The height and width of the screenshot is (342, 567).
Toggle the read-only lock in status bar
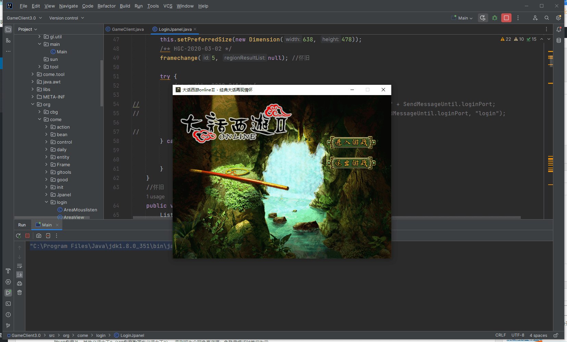[x=556, y=335]
